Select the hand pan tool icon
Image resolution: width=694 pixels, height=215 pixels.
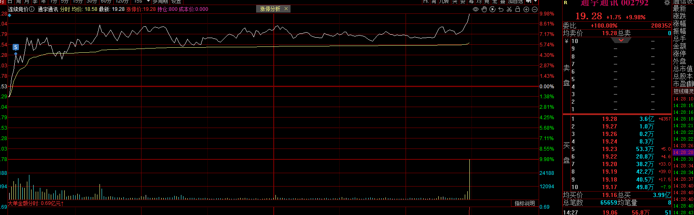[x=484, y=9]
